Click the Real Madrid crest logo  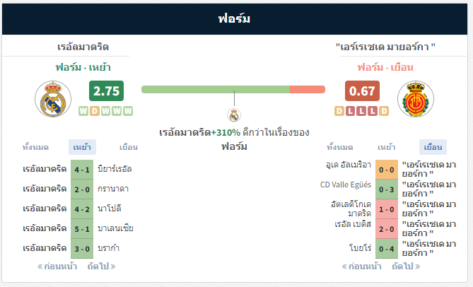(x=53, y=99)
